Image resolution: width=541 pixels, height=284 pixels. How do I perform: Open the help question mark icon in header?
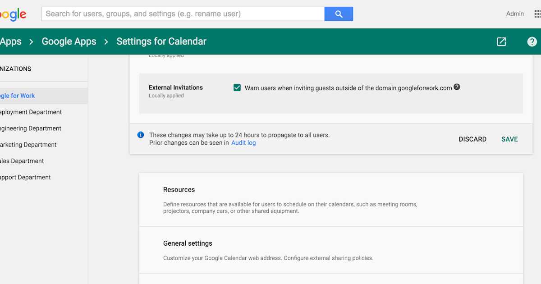tap(532, 41)
